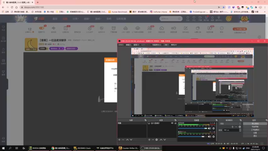The image size is (268, 151).
Task: Expand the 游戏 dropdown in Douyu nav
Action: pyautogui.click(x=98, y=19)
